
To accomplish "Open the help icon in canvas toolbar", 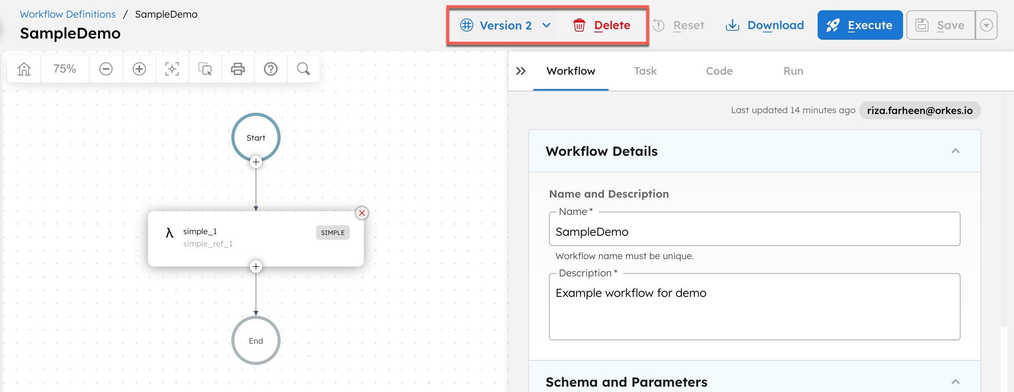I will tap(270, 68).
